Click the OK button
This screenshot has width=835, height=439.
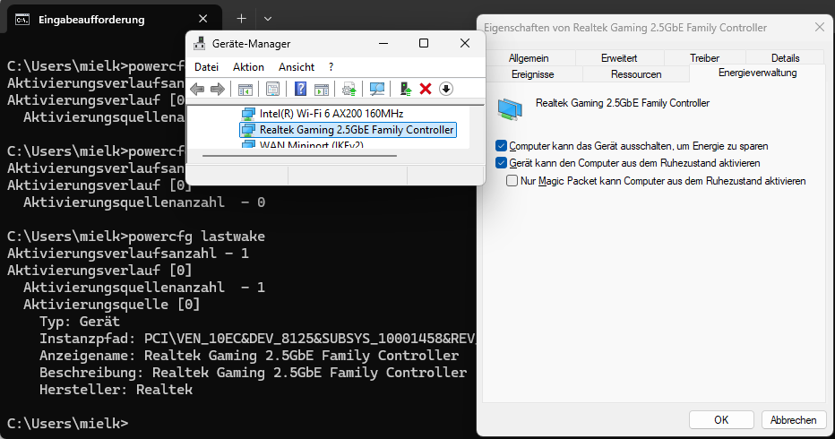tap(721, 420)
